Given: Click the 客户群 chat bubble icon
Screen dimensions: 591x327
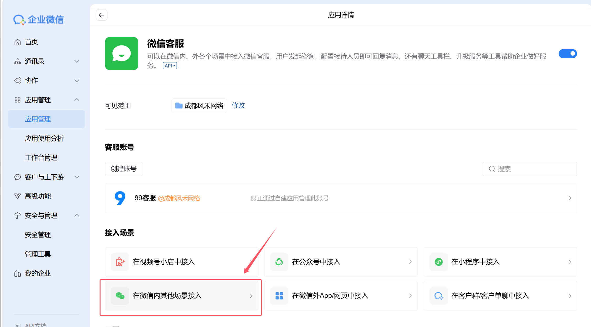Looking at the screenshot, I should point(439,296).
